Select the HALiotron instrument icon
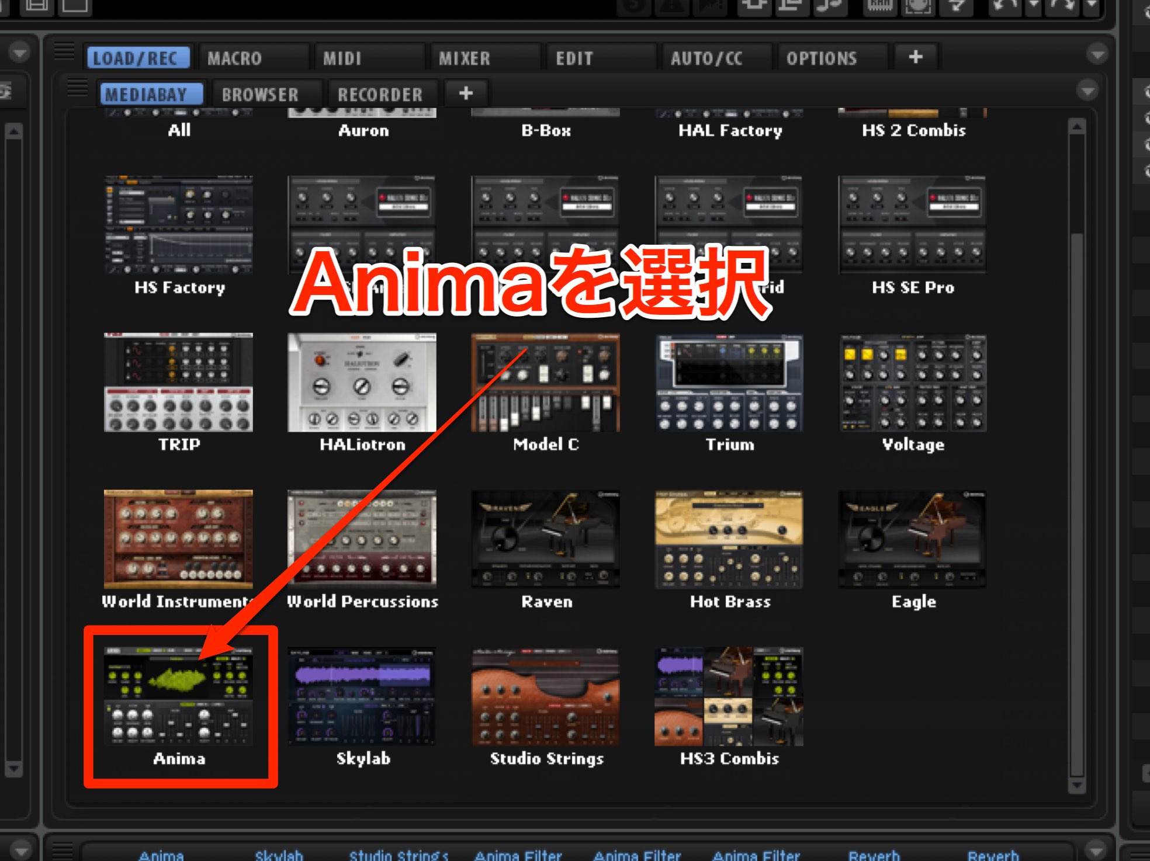Screen dimensions: 1150x861 [x=362, y=382]
